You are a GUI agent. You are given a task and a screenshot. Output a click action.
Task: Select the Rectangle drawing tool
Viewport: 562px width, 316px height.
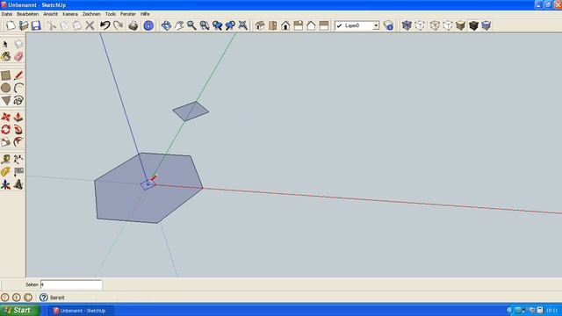[x=5, y=75]
